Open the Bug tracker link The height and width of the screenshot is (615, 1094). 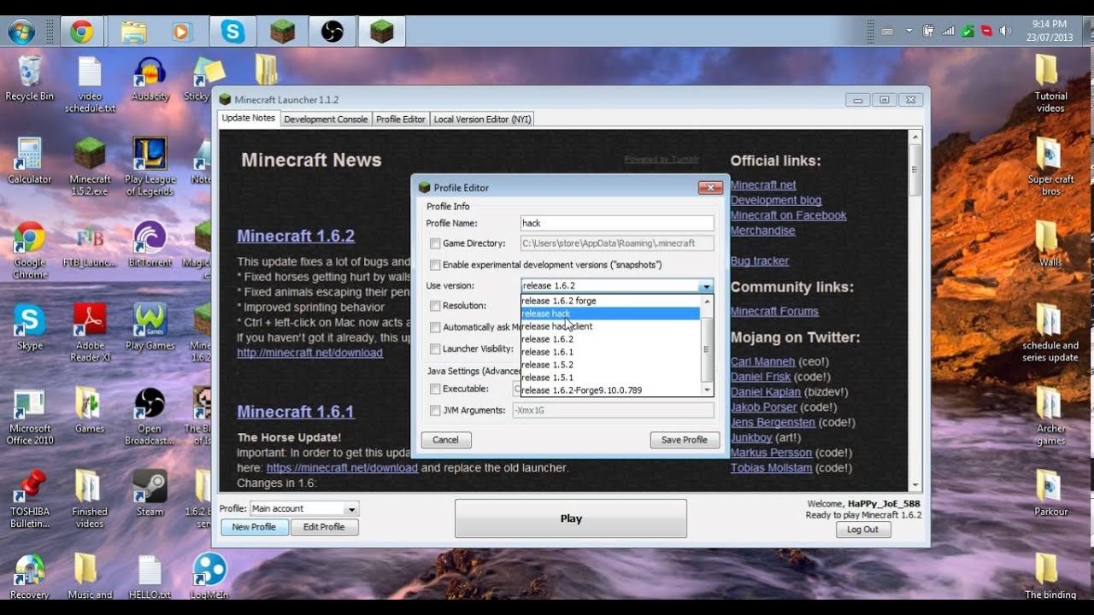coord(760,261)
